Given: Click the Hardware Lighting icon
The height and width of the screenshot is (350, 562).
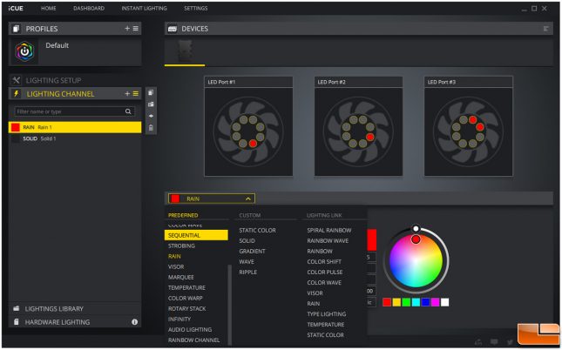Looking at the screenshot, I should click(17, 321).
